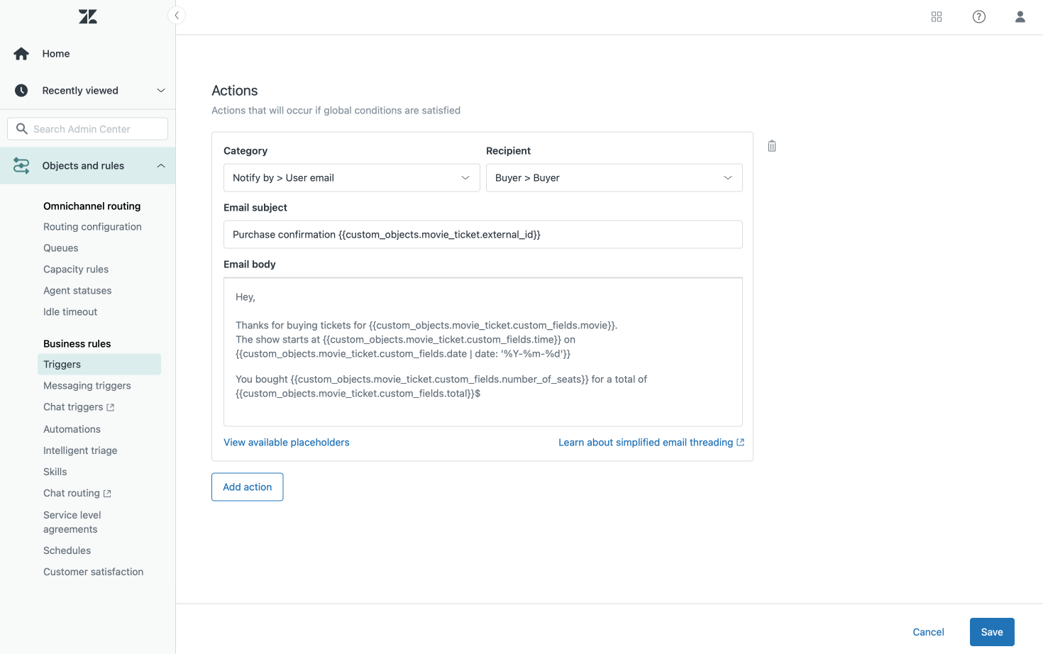Click the Objects and rules icon

21,166
